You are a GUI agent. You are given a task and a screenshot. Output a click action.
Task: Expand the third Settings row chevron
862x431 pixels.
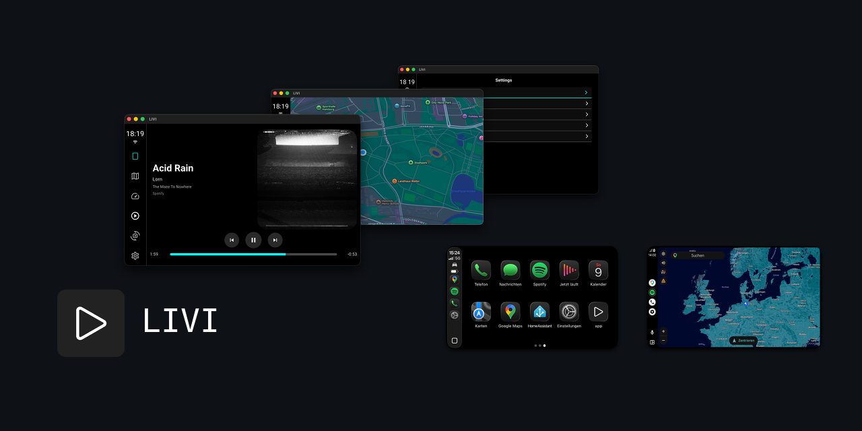587,114
